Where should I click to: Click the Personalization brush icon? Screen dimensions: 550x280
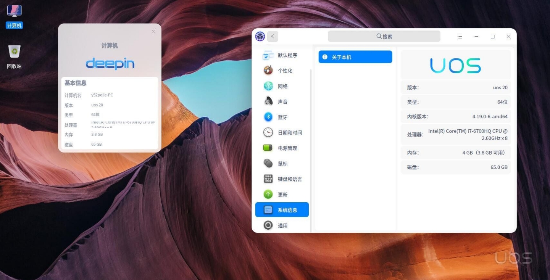[268, 71]
